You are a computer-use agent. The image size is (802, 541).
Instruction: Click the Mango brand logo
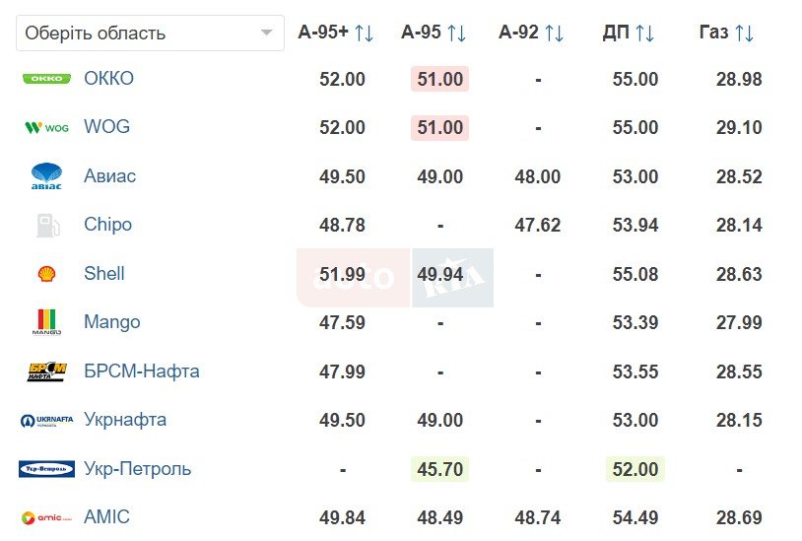(x=46, y=322)
